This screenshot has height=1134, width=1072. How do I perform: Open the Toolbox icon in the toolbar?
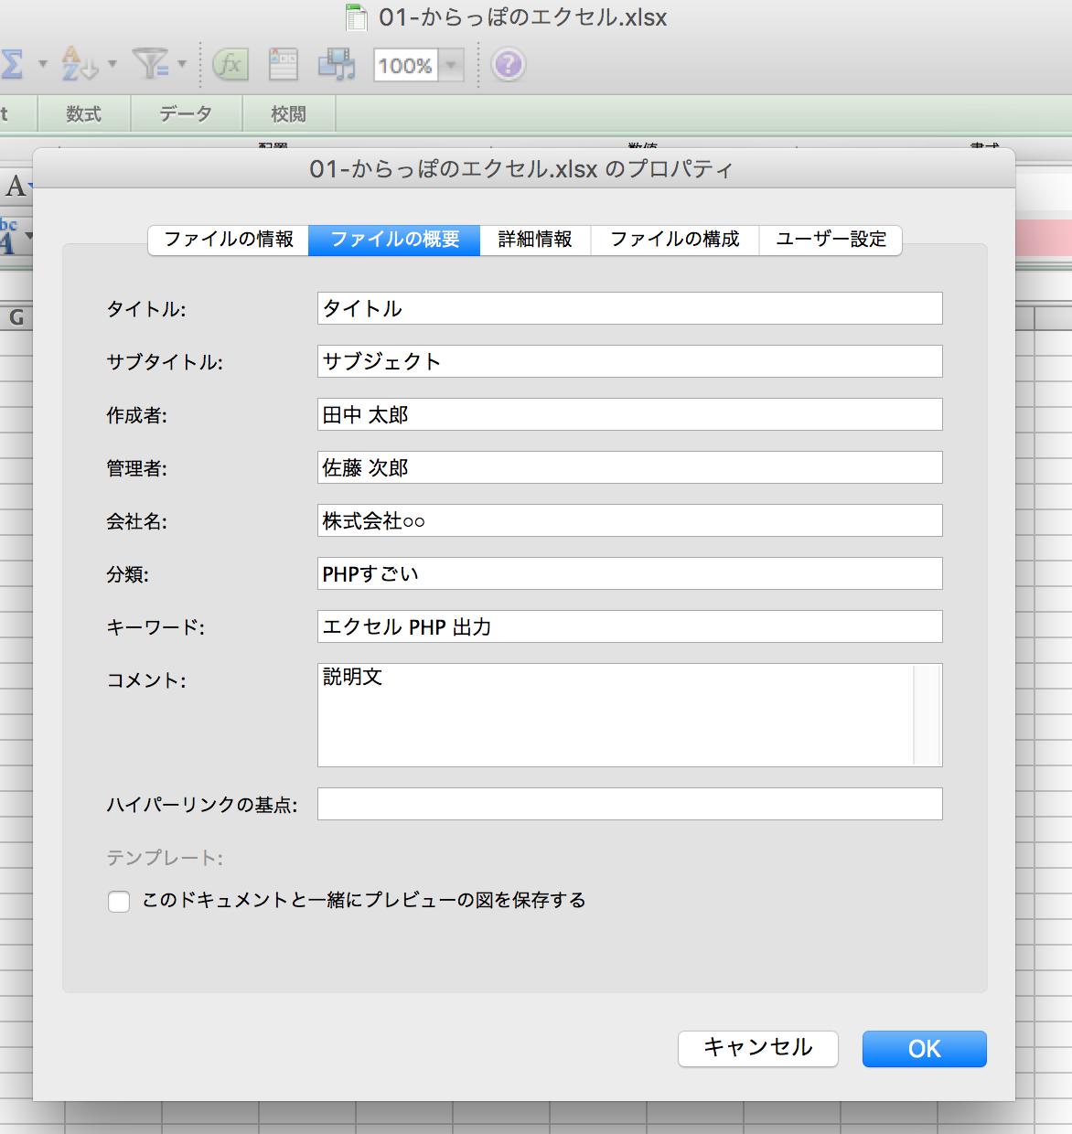[x=283, y=64]
